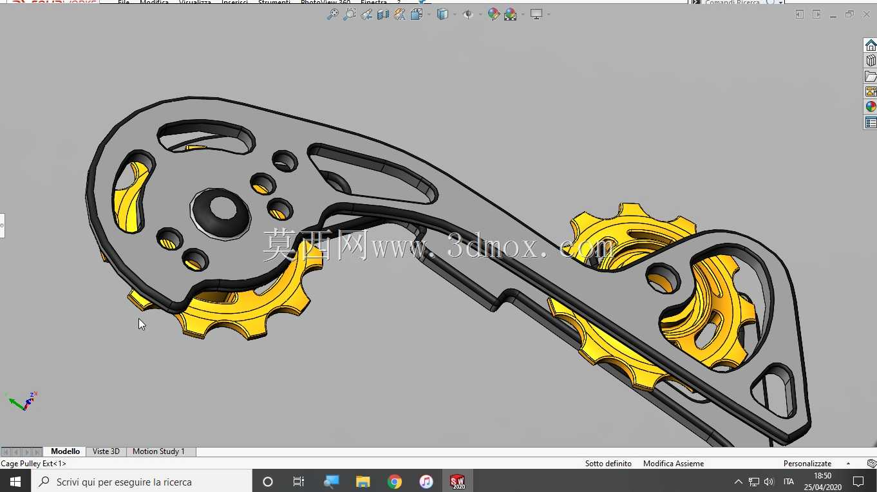
Task: Activate the Section View tool
Action: pyautogui.click(x=383, y=14)
